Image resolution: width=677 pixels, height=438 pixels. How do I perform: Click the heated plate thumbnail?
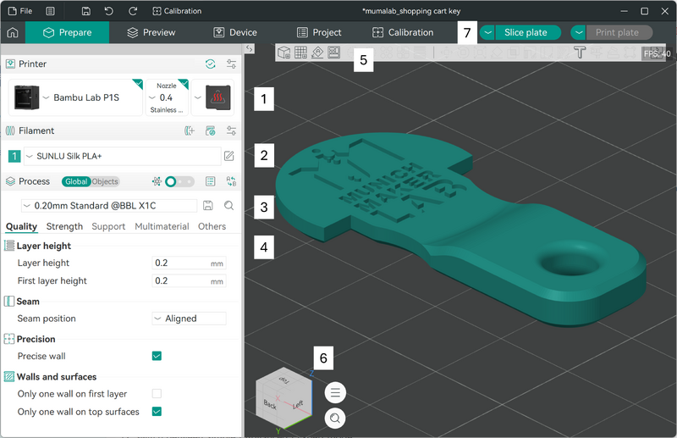click(x=218, y=97)
